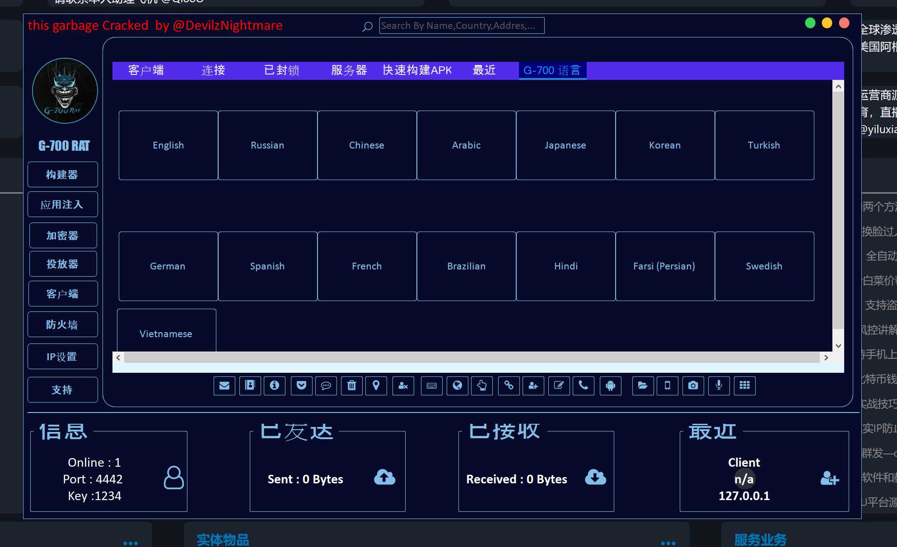Open the 快速构建APK tab
The height and width of the screenshot is (547, 897).
click(417, 70)
